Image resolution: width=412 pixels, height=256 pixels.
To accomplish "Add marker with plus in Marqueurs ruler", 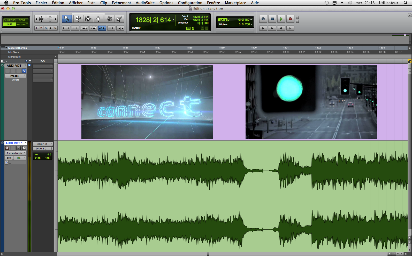I will pyautogui.click(x=55, y=57).
